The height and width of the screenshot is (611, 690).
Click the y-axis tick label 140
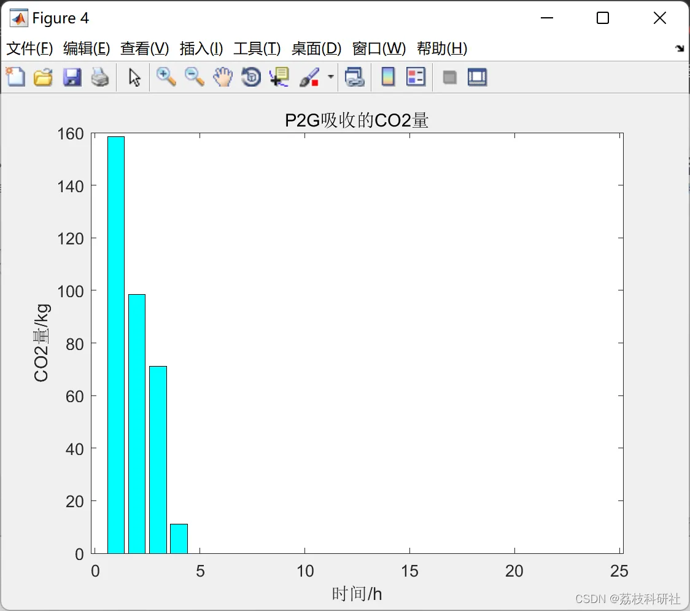pos(71,187)
